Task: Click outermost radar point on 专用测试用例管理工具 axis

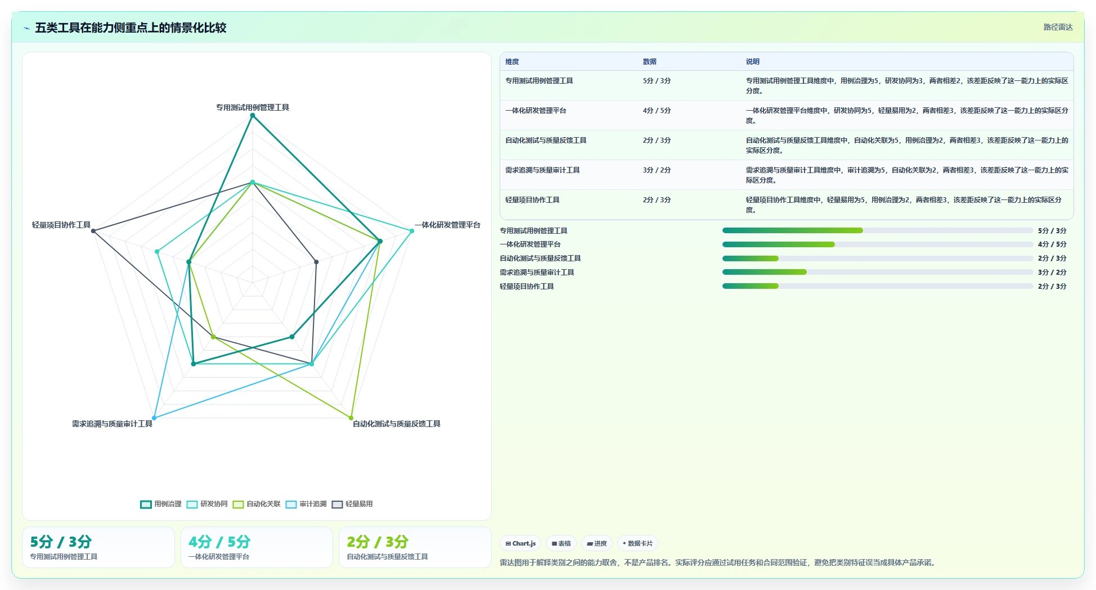Action: tap(253, 115)
